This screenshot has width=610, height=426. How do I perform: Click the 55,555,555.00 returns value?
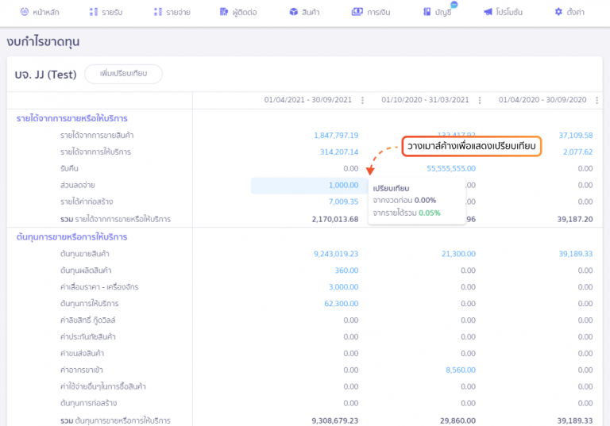click(451, 168)
